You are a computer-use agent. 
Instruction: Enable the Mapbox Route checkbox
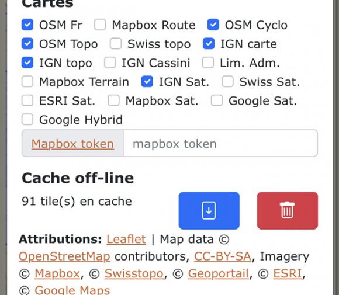coord(100,25)
